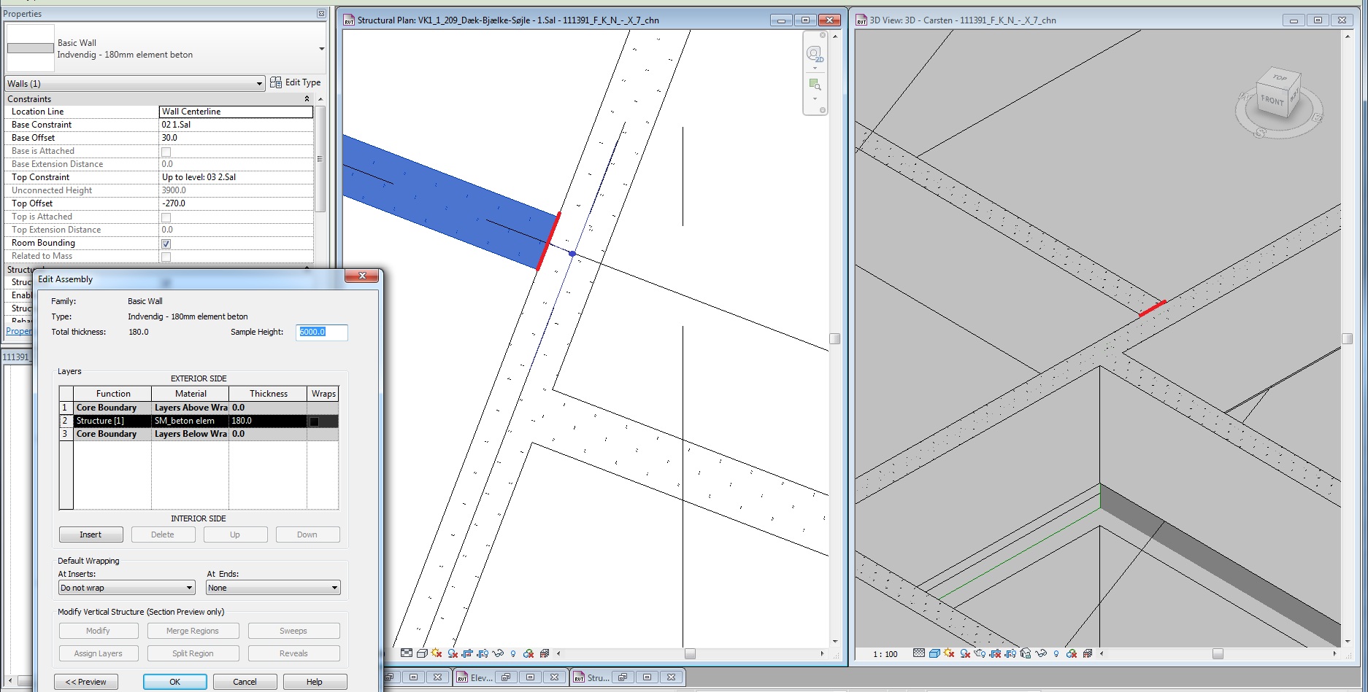This screenshot has width=1368, height=692.
Task: Click the 3D view horizontal scrollbar thumb
Action: [x=1218, y=653]
